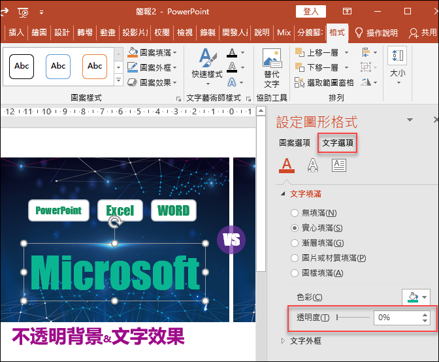Open the 下移一層 dropdown arrow
This screenshot has width=439, height=362.
(x=346, y=67)
